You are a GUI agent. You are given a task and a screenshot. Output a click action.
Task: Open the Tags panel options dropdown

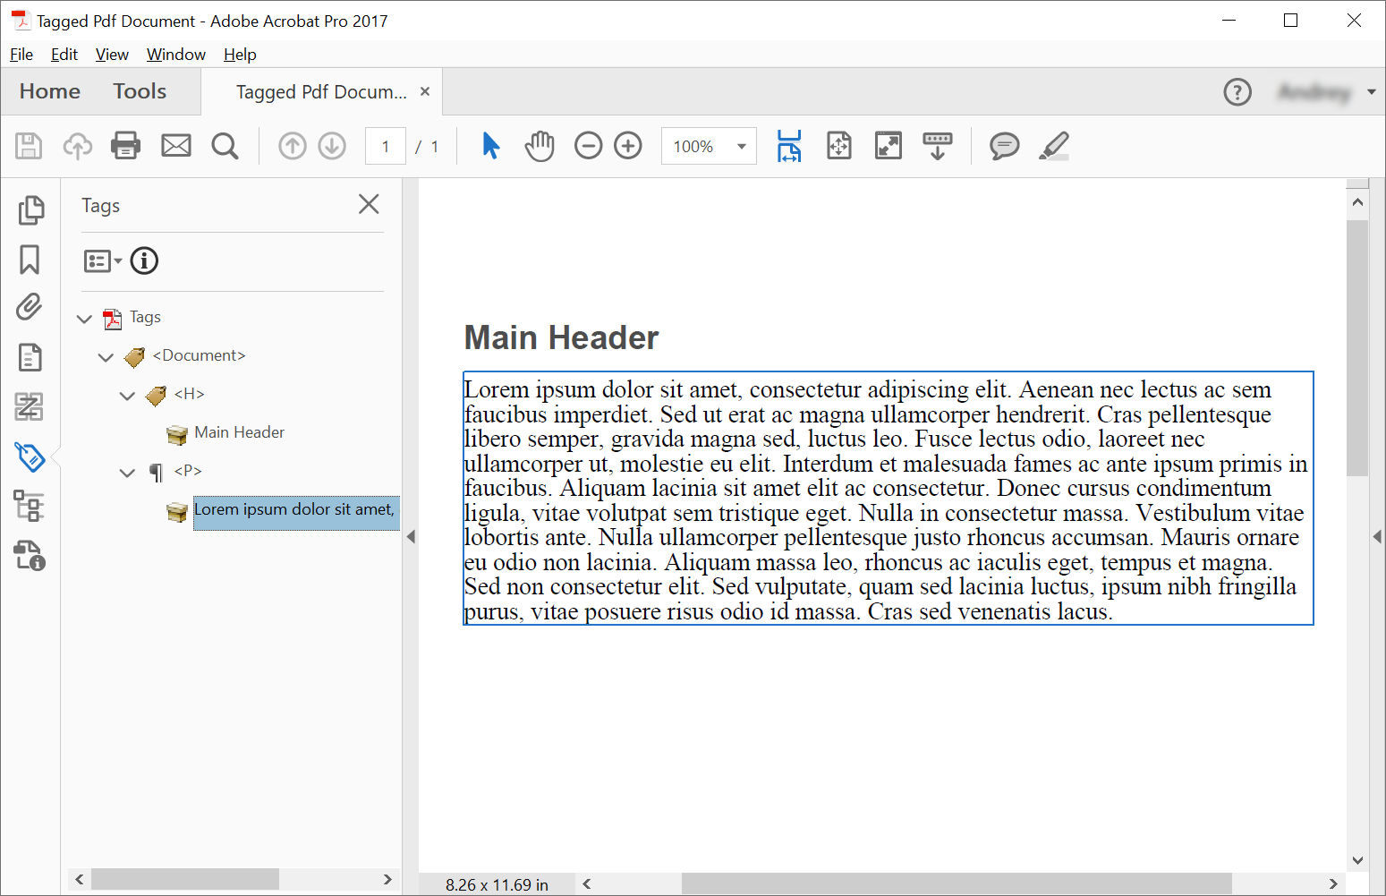point(102,260)
